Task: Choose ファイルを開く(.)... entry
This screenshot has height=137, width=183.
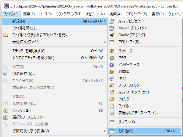Action: click(x=55, y=28)
